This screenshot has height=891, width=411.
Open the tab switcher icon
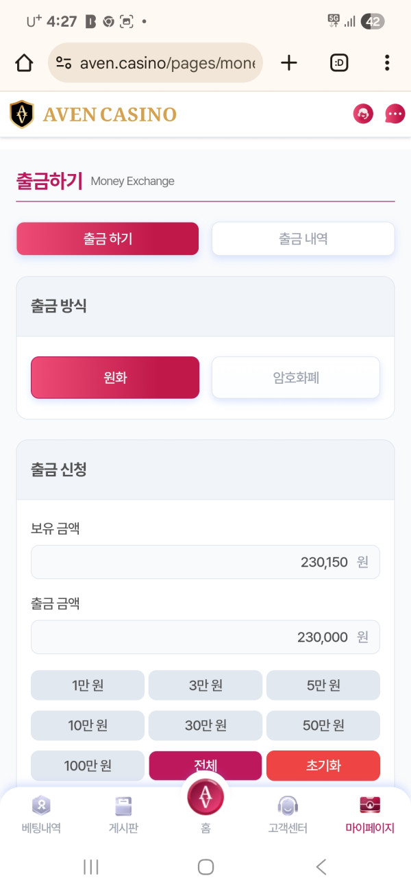pos(339,63)
